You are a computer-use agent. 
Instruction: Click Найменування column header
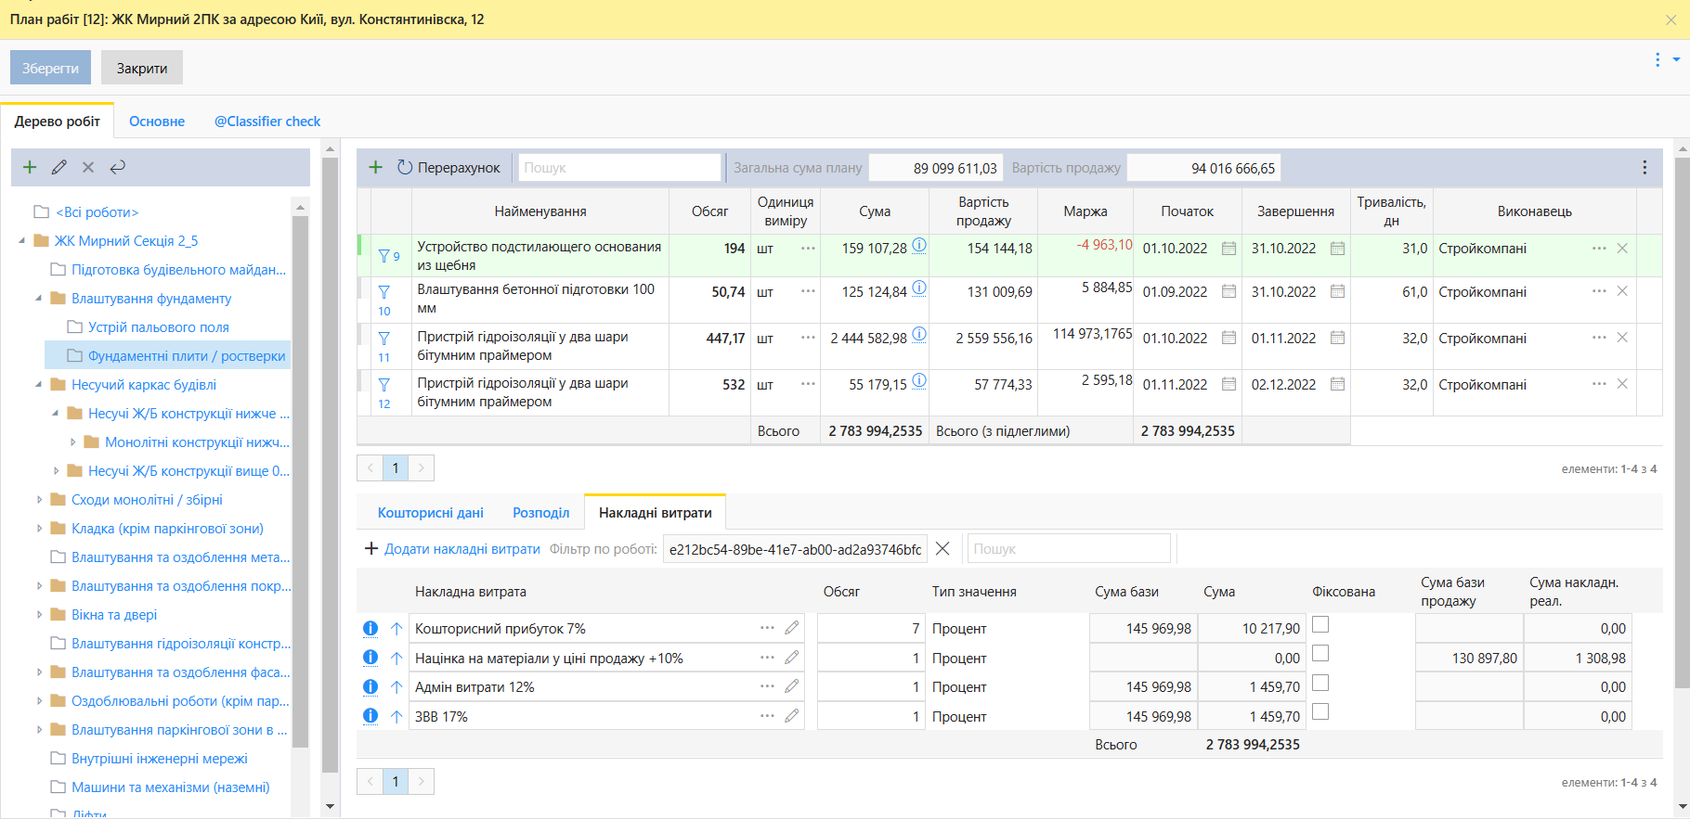pyautogui.click(x=540, y=211)
